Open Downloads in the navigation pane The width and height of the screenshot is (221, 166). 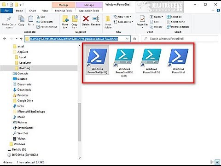click(x=22, y=90)
